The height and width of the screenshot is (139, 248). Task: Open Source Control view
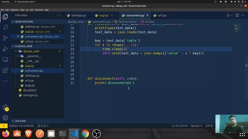(x=5, y=38)
